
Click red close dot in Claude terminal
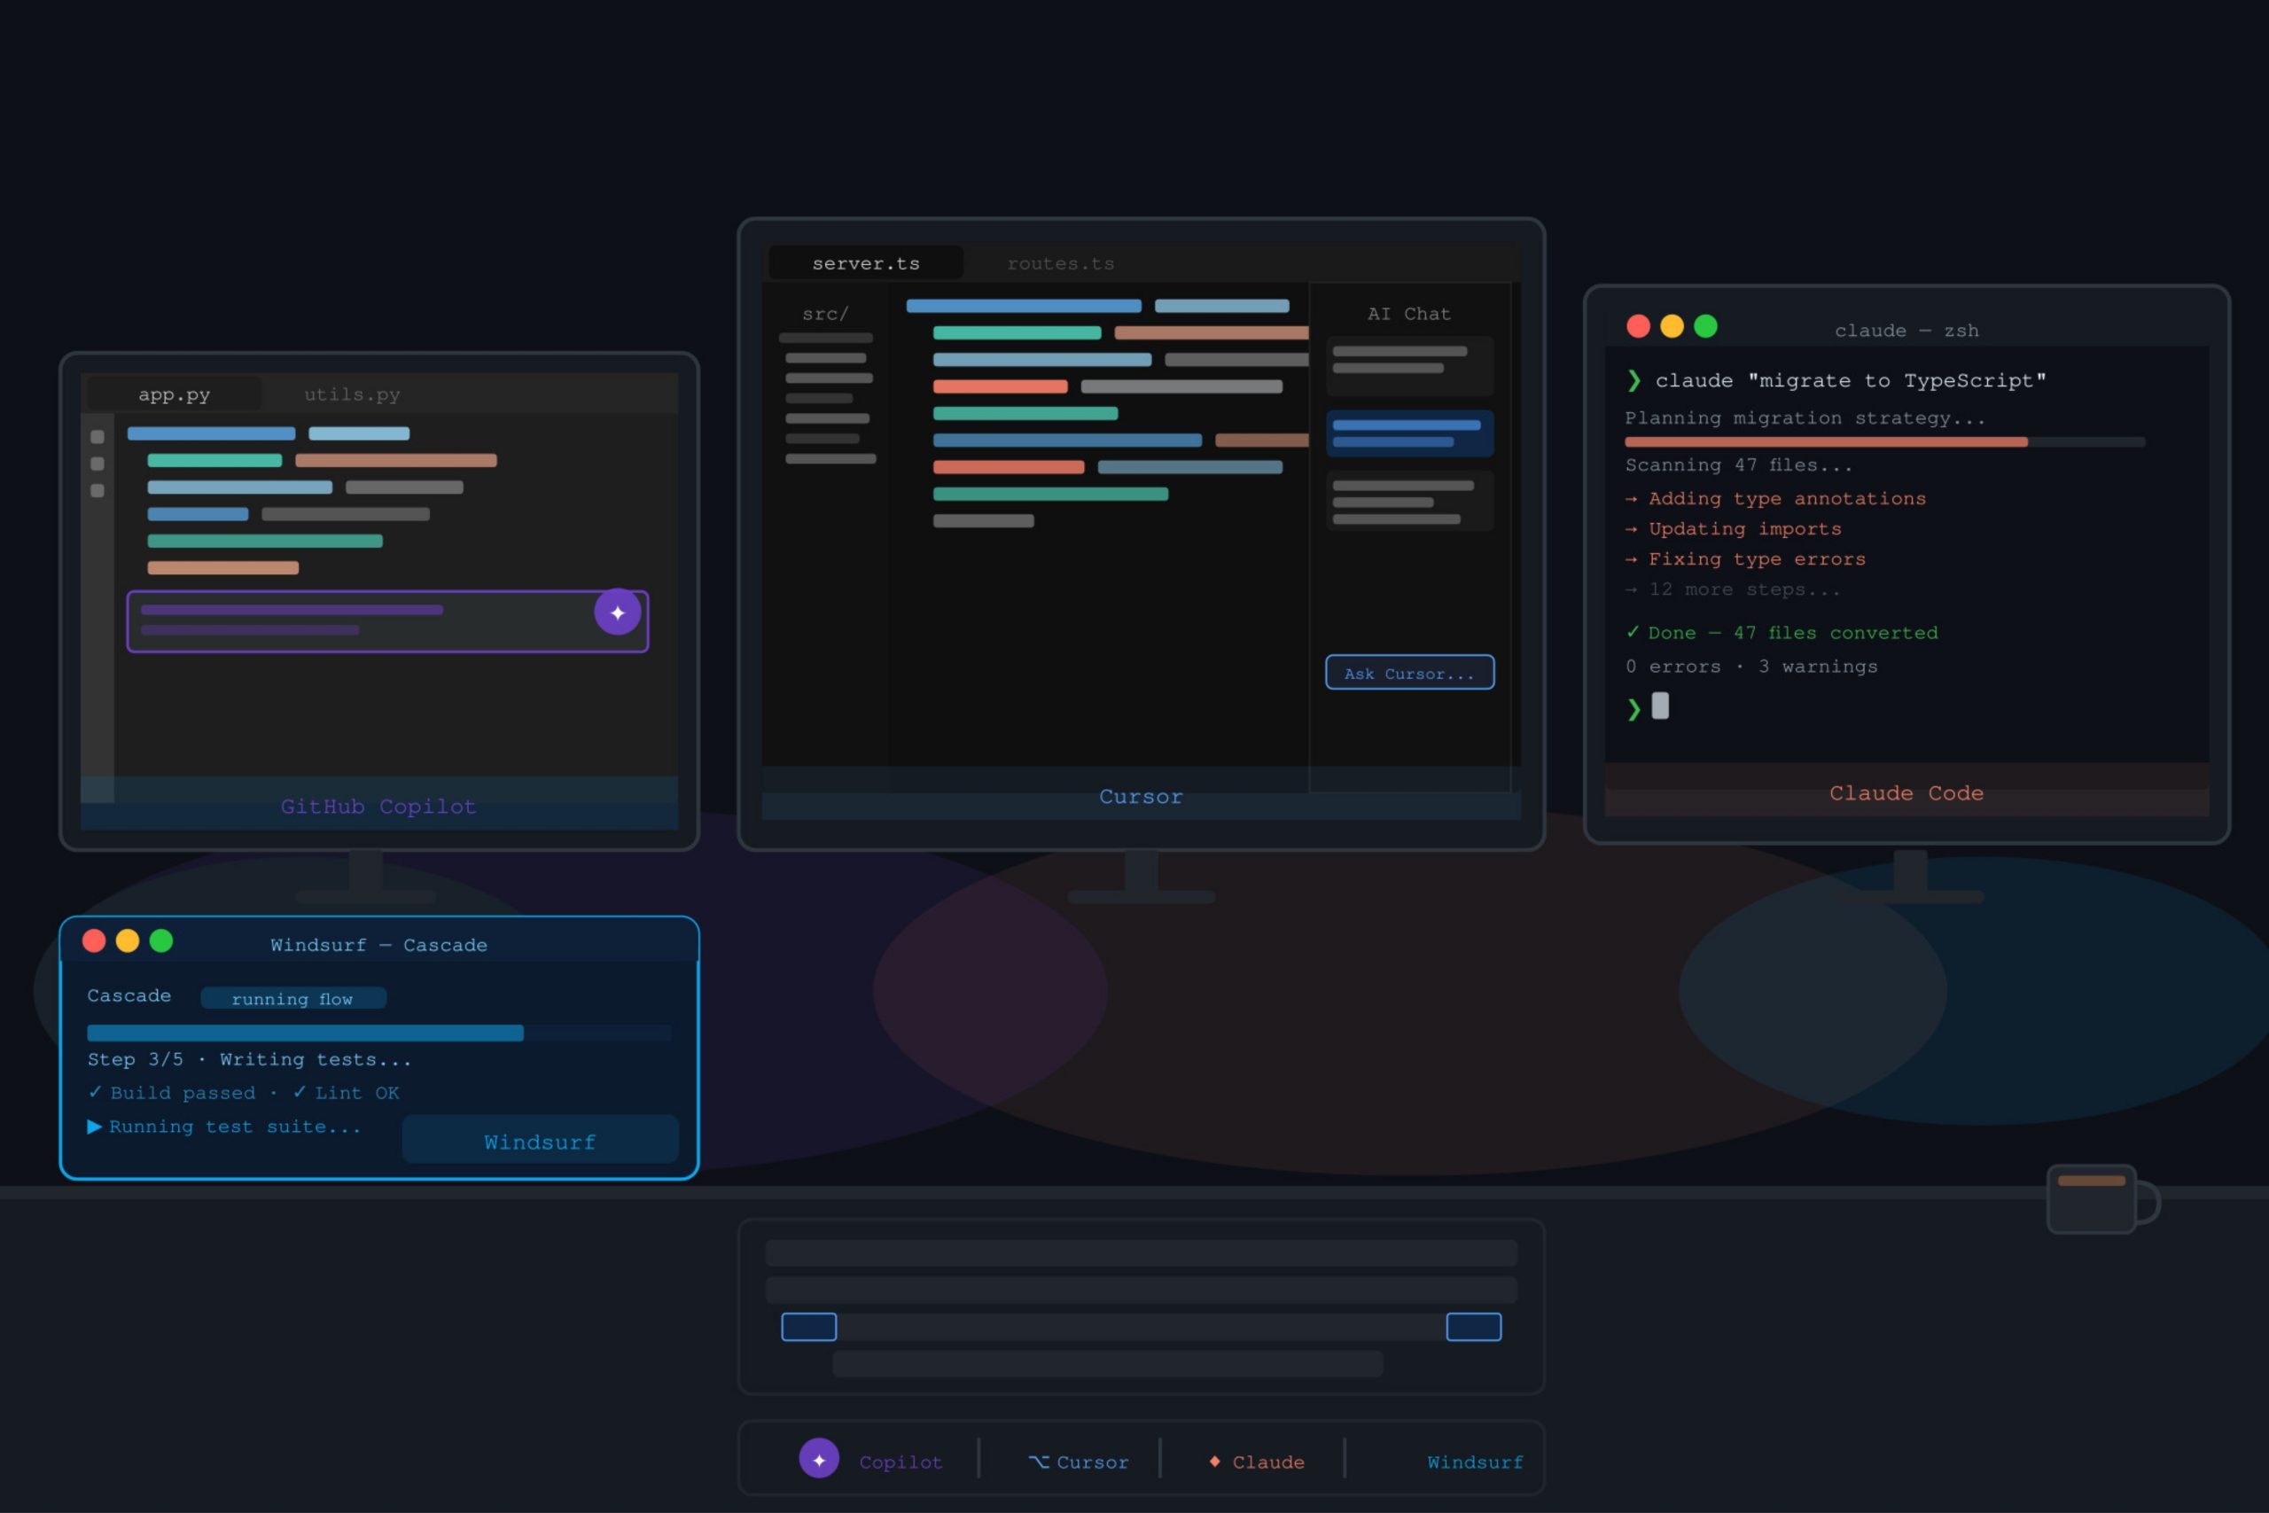[x=1638, y=326]
